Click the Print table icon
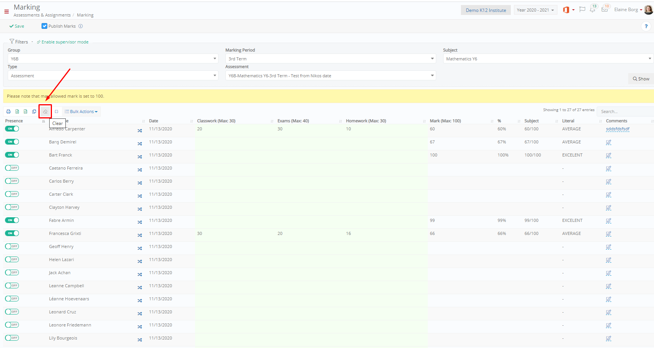654x348 pixels. [x=8, y=112]
